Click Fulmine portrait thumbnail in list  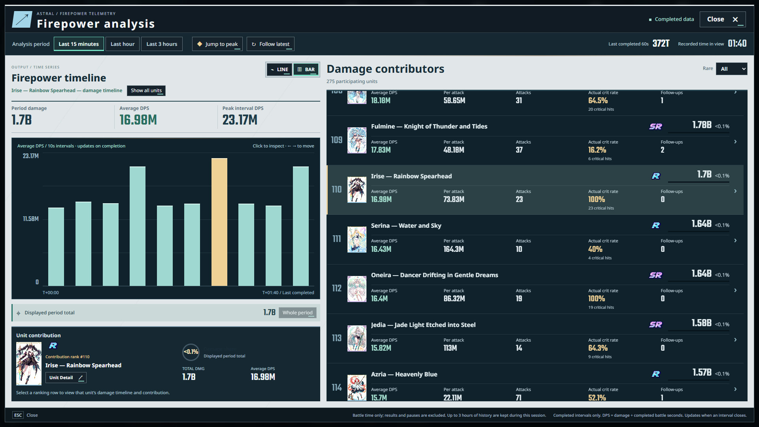pos(357,140)
